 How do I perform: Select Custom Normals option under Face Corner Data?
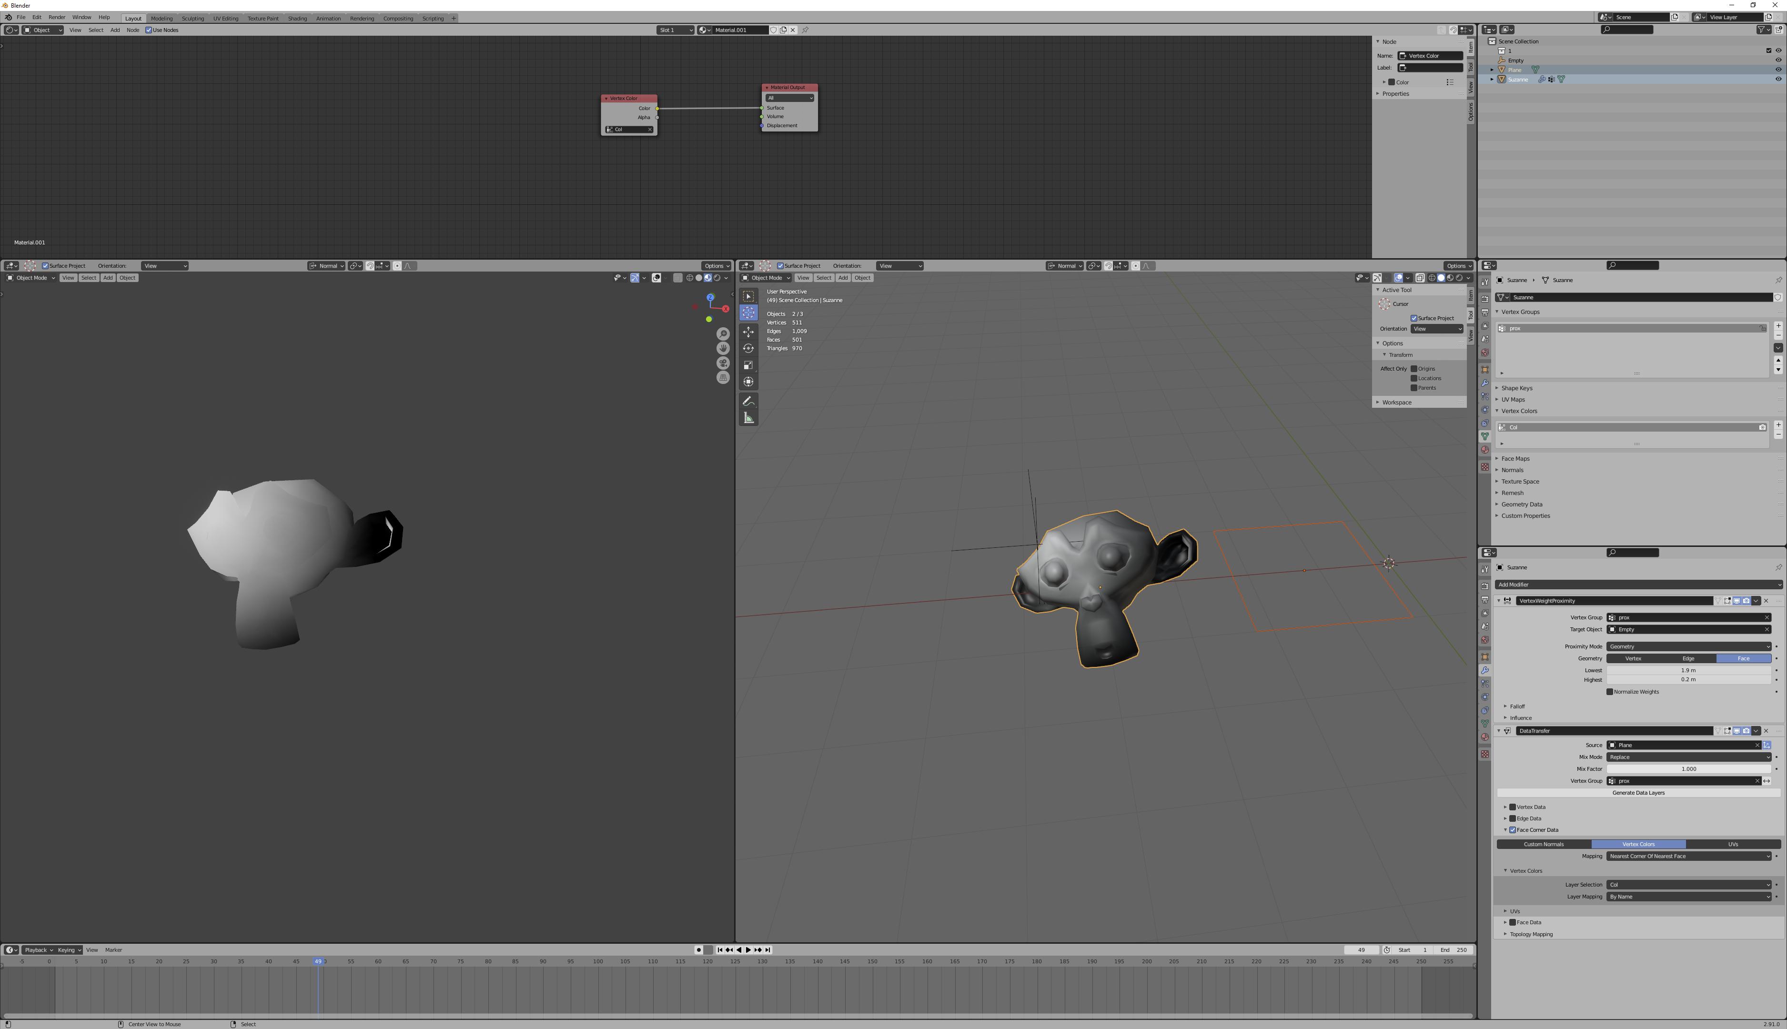coord(1544,845)
